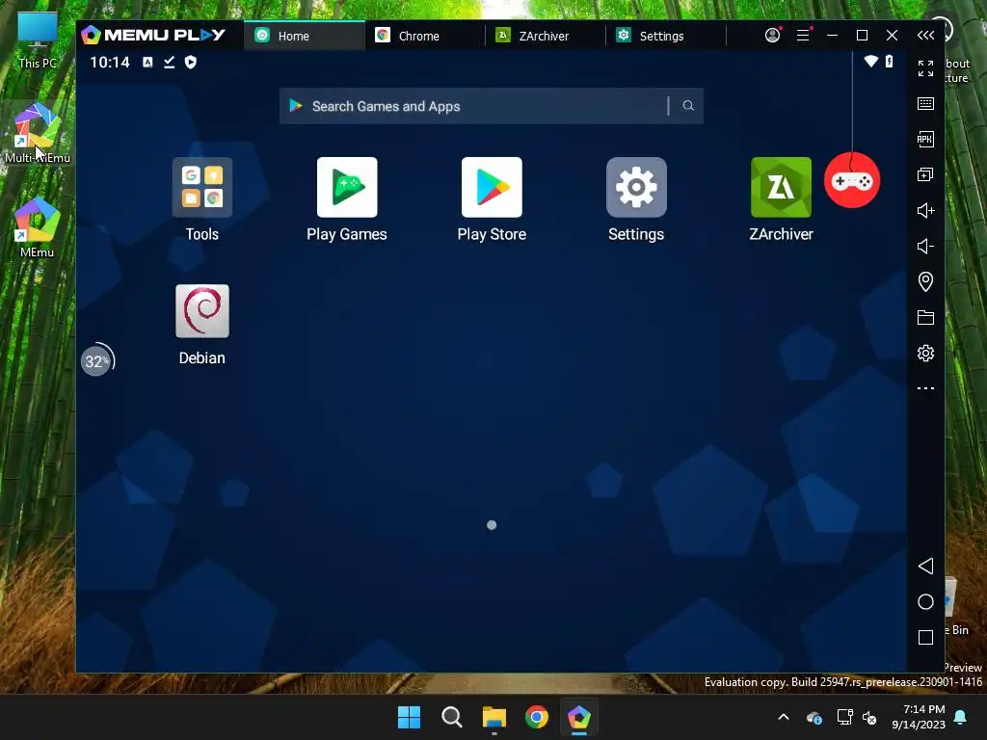This screenshot has width=987, height=740.
Task: Open the GPS location icon
Action: click(925, 281)
